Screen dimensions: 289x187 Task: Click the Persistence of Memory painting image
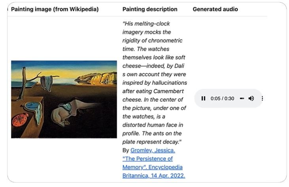(x=64, y=99)
